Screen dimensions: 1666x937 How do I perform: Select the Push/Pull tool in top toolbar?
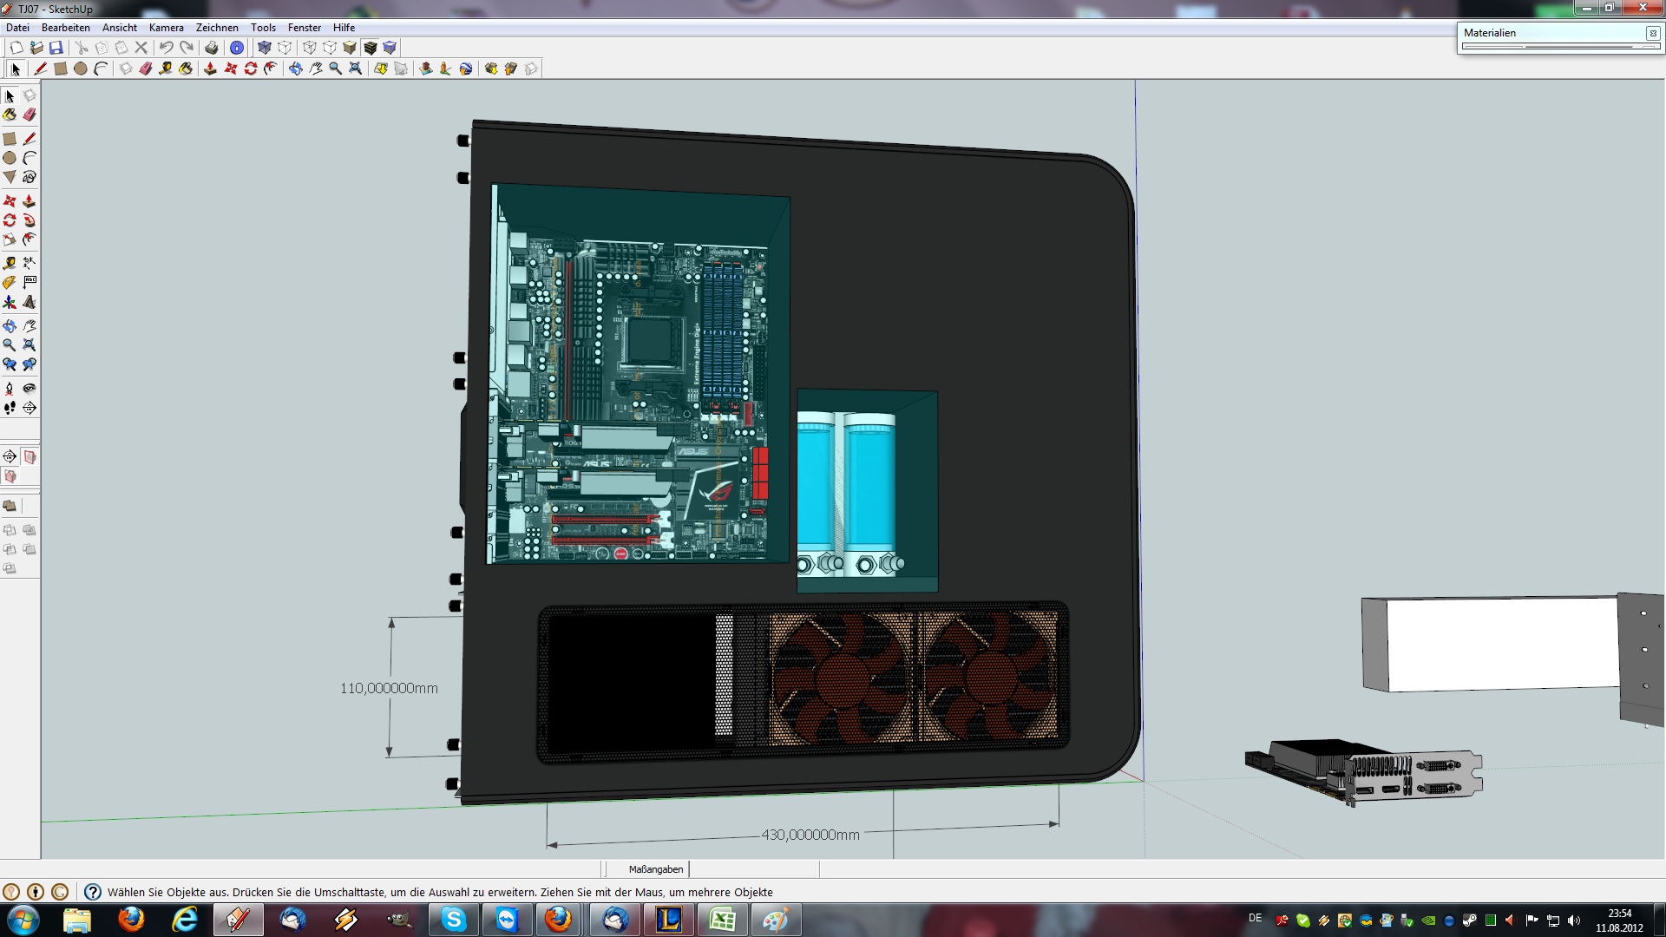[210, 69]
